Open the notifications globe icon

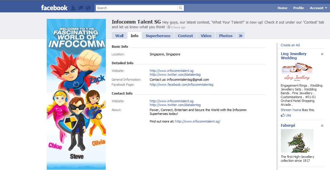88,8
